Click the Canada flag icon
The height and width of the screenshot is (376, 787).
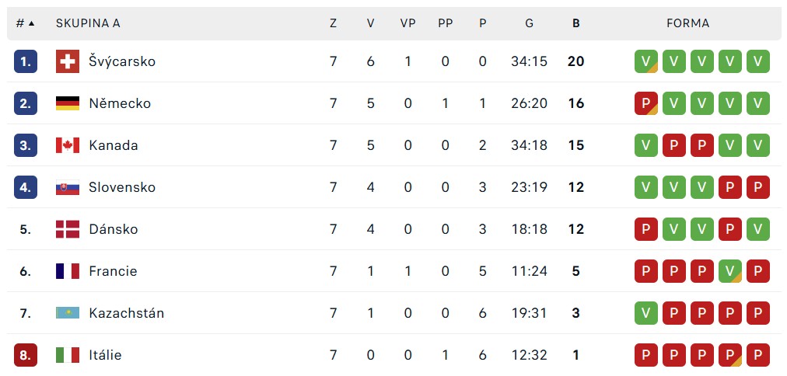click(x=67, y=145)
